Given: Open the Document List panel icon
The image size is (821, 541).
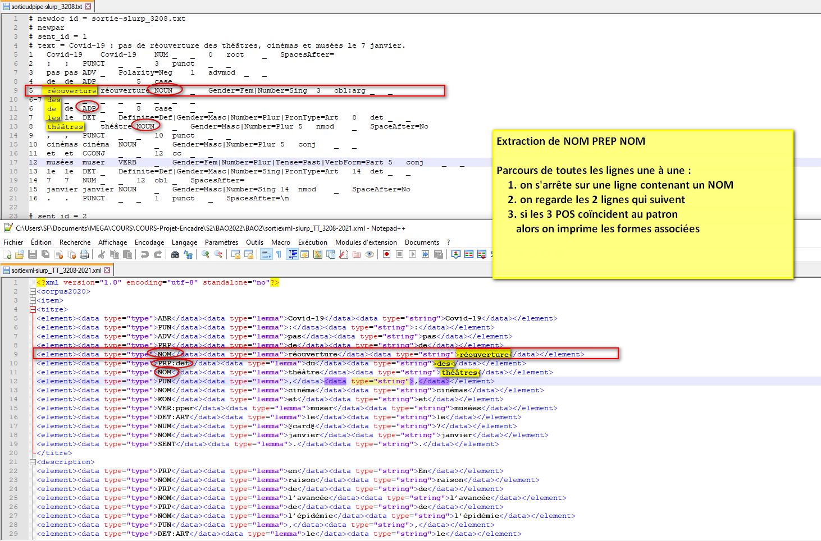Looking at the screenshot, I should click(330, 254).
